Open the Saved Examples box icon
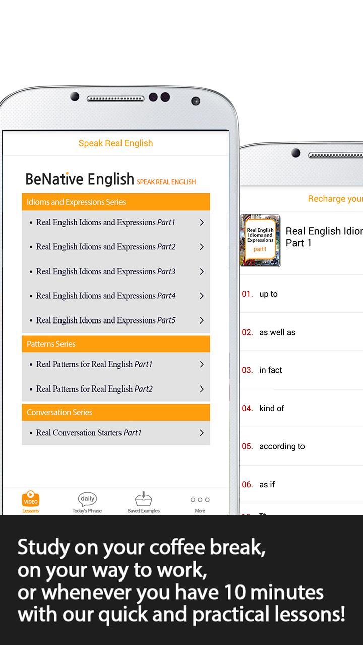This screenshot has height=645, width=363. tap(144, 499)
